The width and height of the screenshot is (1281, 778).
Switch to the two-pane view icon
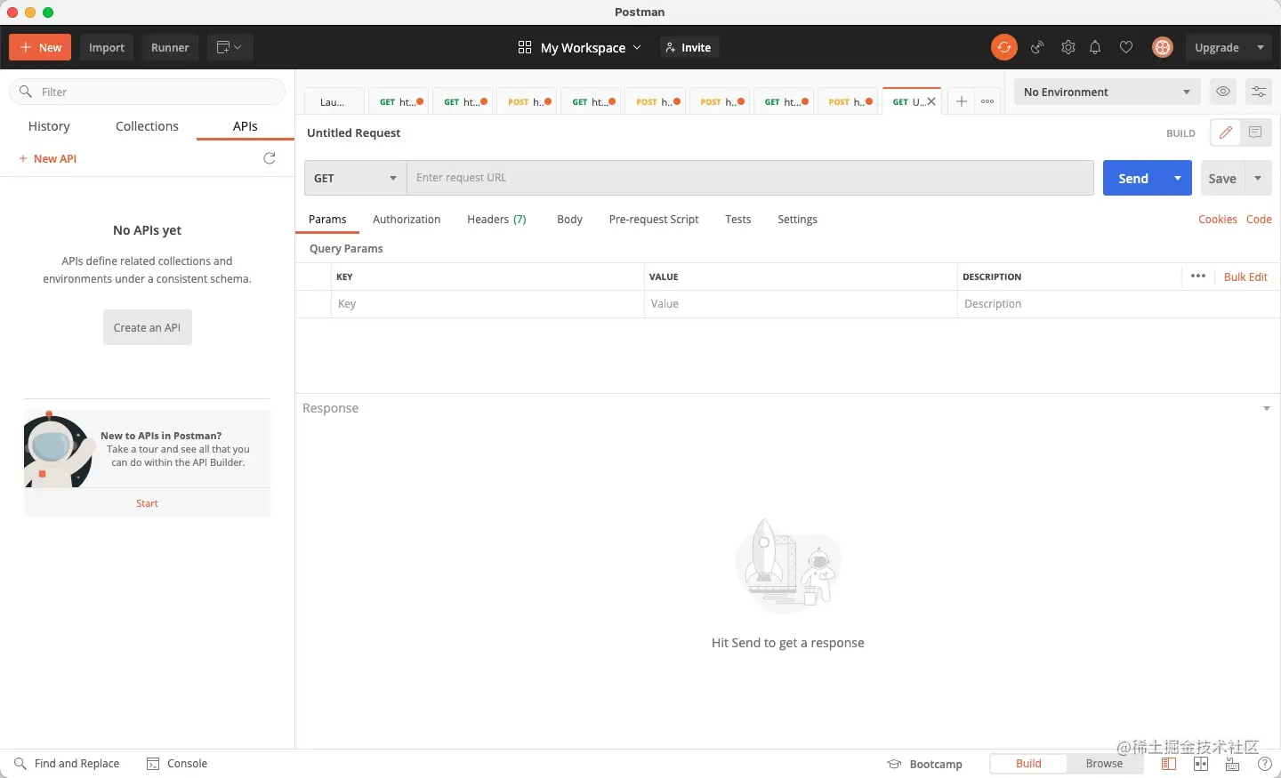tap(1201, 764)
